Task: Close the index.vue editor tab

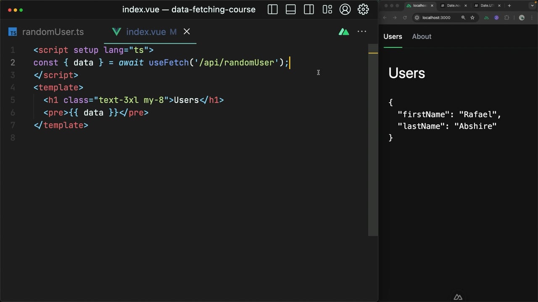Action: pyautogui.click(x=187, y=31)
